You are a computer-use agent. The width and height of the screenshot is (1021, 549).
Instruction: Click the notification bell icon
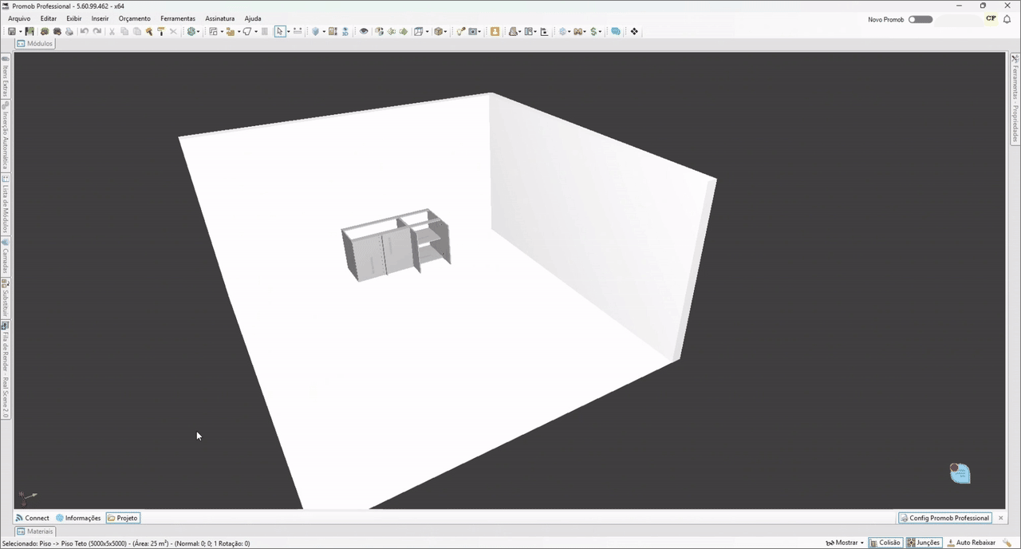coord(1007,19)
